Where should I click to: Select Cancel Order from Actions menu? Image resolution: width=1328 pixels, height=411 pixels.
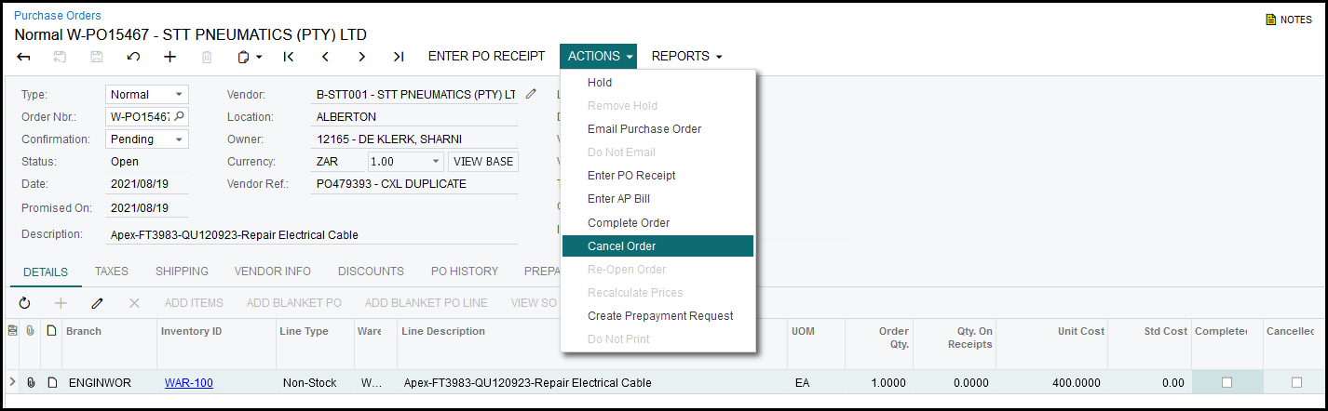[622, 246]
